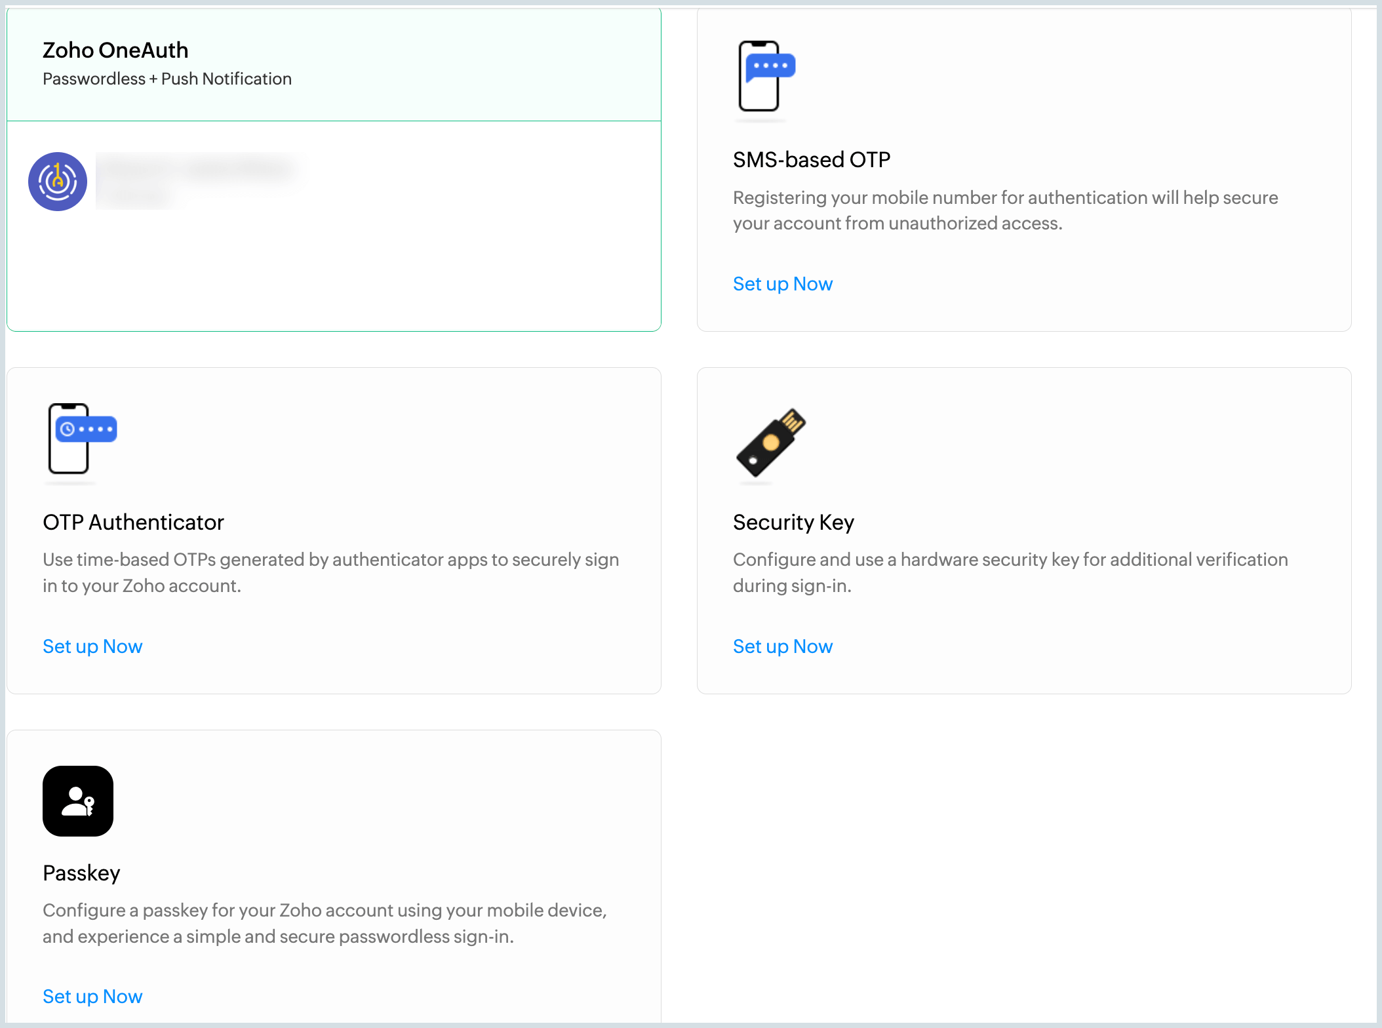Click the Security Key description text
The image size is (1382, 1028).
(1010, 572)
